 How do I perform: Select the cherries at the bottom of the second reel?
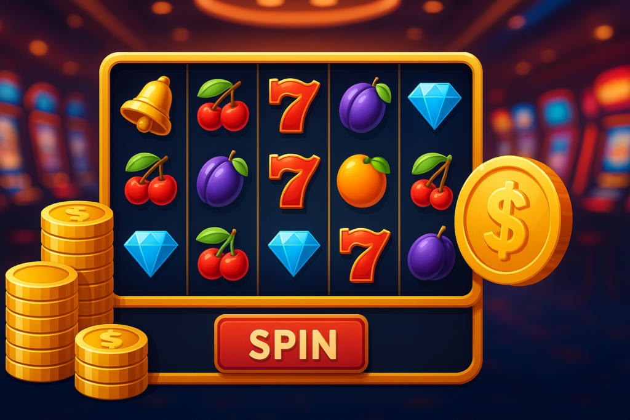[222, 253]
